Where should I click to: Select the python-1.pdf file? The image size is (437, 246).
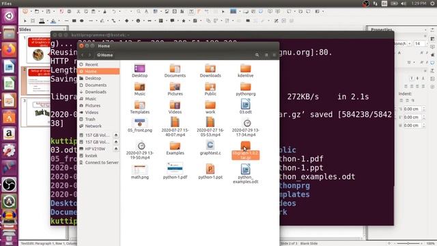point(175,172)
